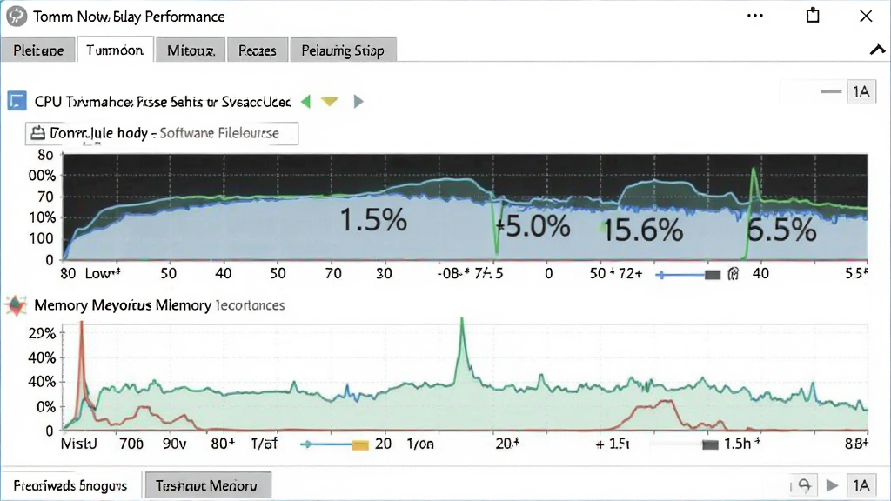Click the 1A button in the bottom bar

[861, 485]
